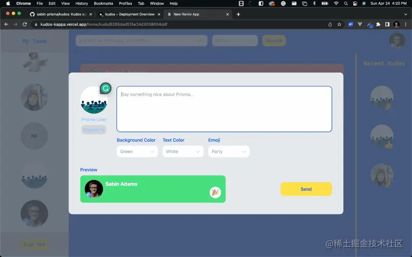Open a new tab with the plus button
This screenshot has width=412, height=257.
point(238,14)
